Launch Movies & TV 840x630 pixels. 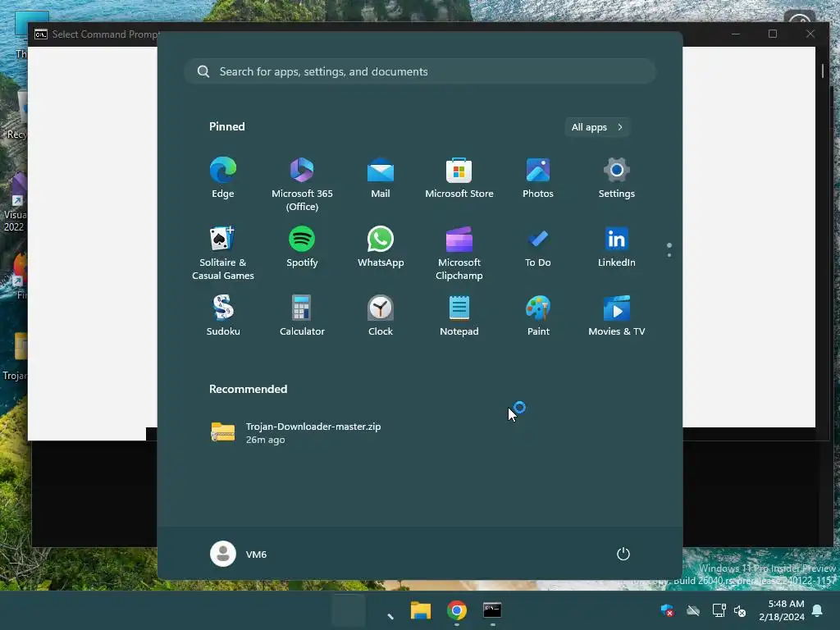coord(617,316)
